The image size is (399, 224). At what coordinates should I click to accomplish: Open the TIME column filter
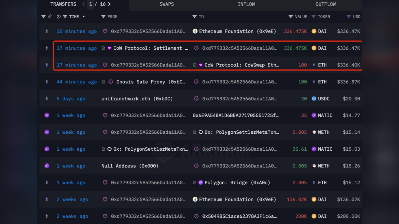pyautogui.click(x=65, y=17)
